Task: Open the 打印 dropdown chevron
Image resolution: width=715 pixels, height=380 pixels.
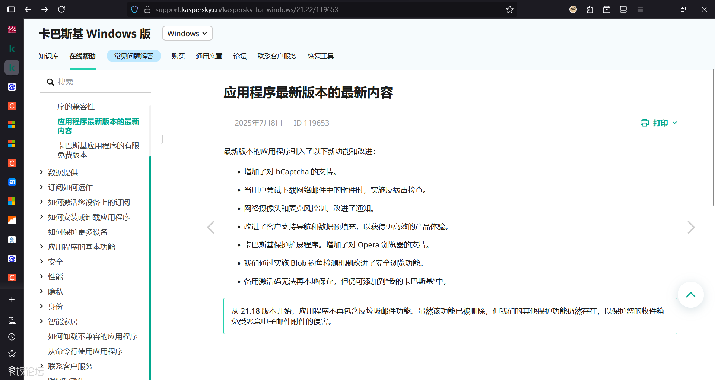Action: point(675,123)
